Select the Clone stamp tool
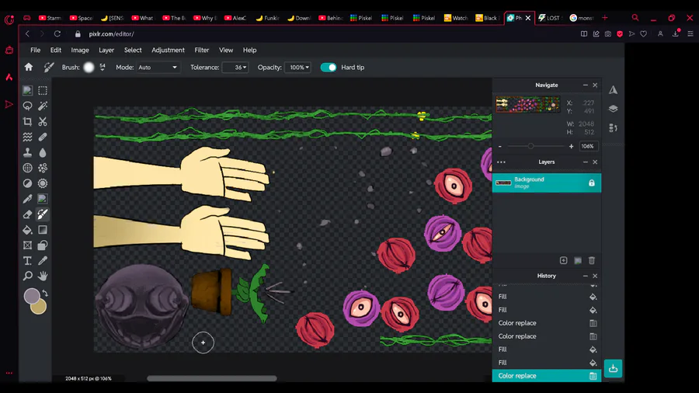The height and width of the screenshot is (393, 699). pos(27,152)
